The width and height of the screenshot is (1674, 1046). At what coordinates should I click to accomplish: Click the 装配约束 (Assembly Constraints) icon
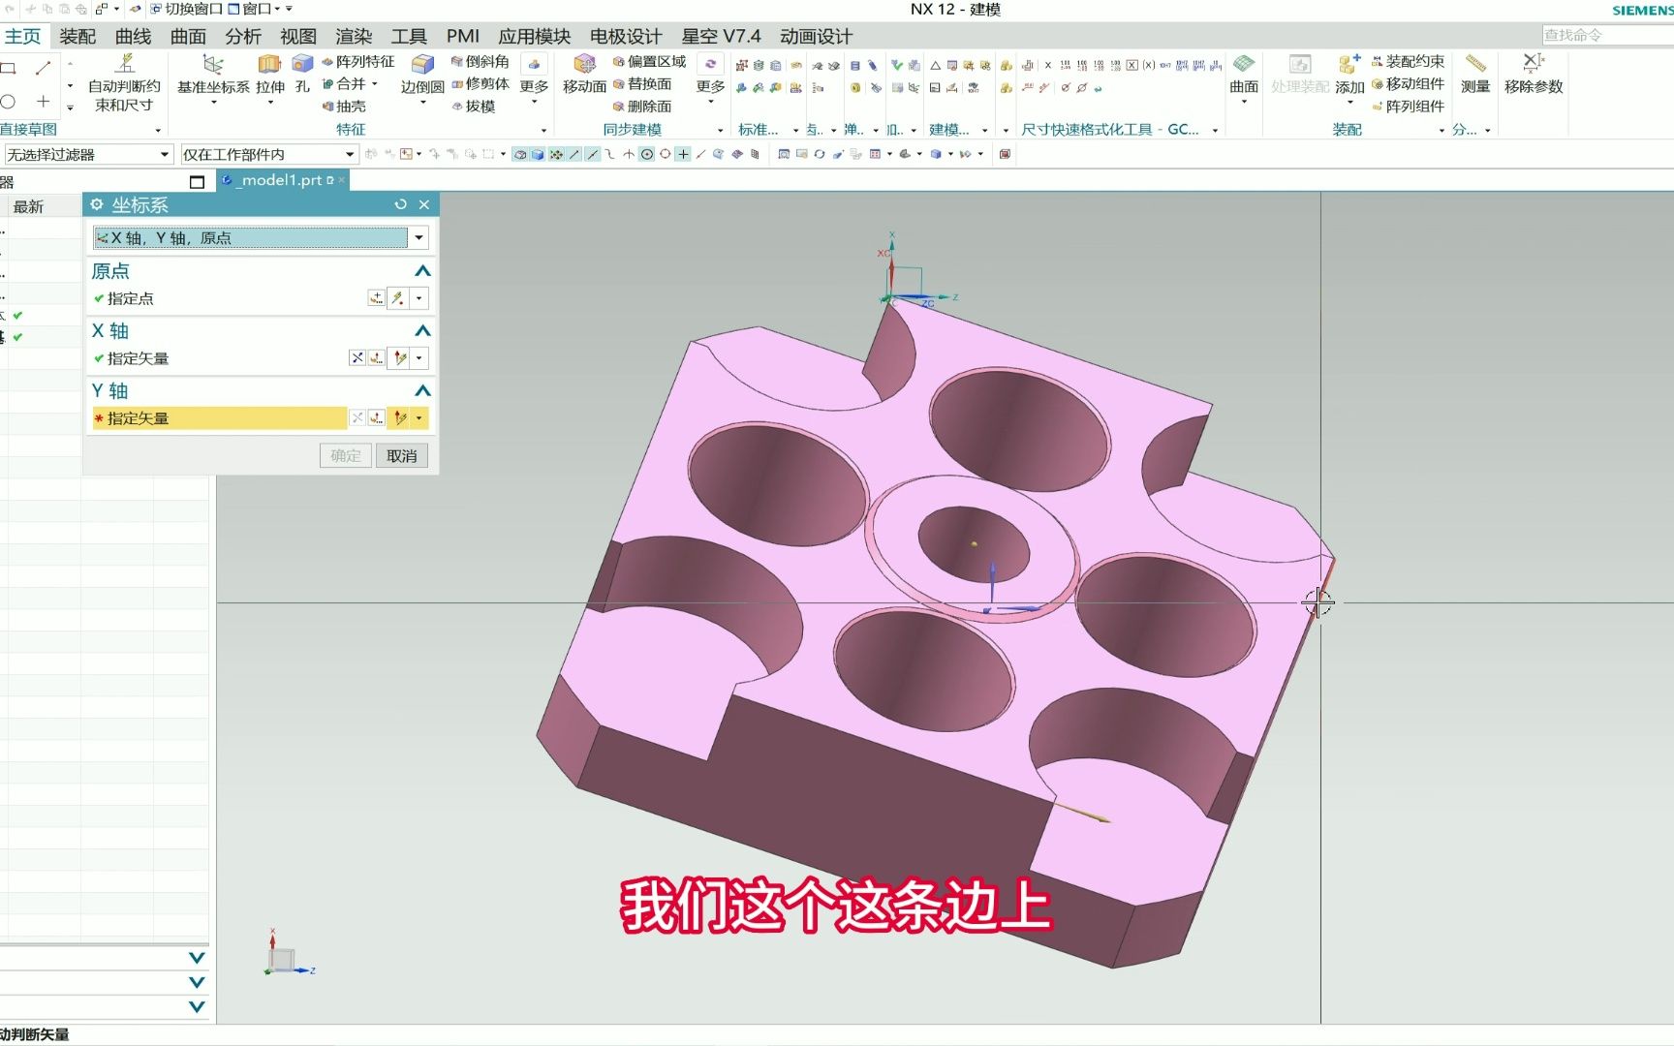1410,62
